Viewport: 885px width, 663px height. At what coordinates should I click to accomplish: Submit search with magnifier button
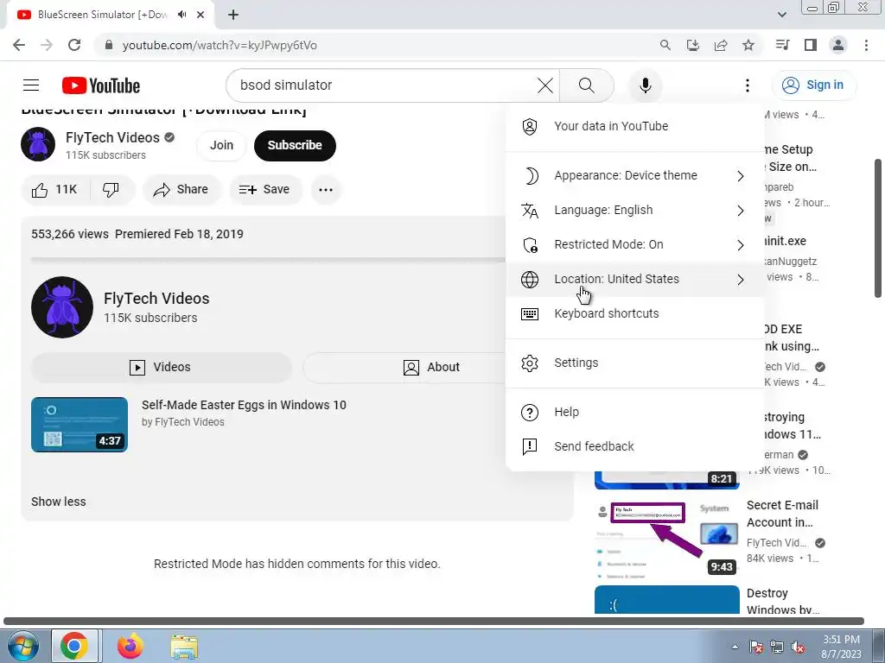[x=587, y=85]
